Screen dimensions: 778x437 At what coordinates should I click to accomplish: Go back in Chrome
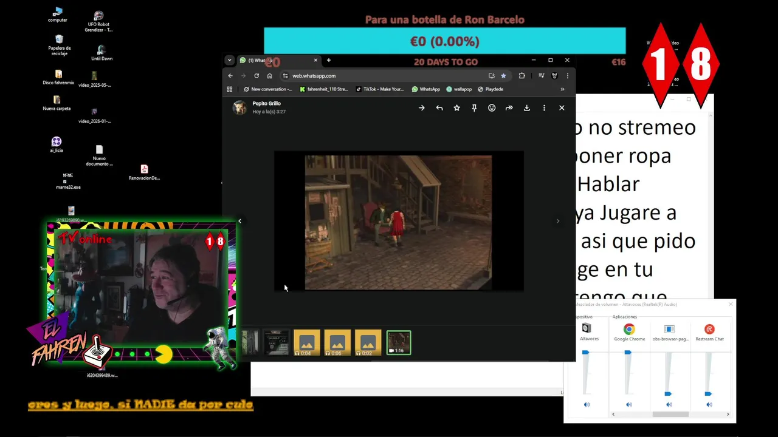(x=230, y=76)
